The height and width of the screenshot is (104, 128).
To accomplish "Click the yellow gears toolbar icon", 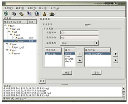I will [22, 14].
